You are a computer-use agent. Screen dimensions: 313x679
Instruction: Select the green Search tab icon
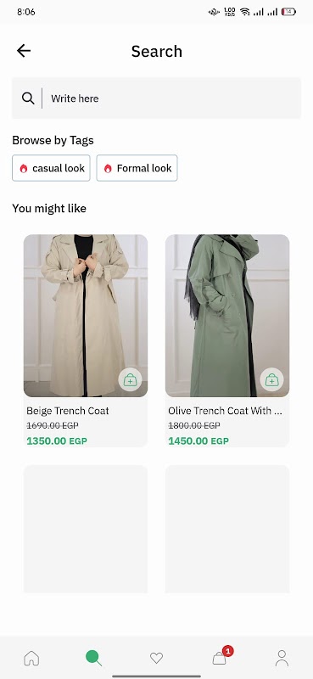(x=93, y=659)
